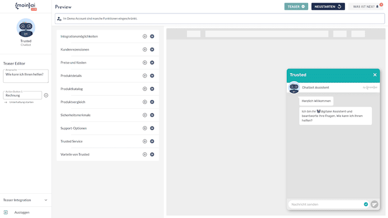Select the Produktvergleich topic label

[x=73, y=102]
